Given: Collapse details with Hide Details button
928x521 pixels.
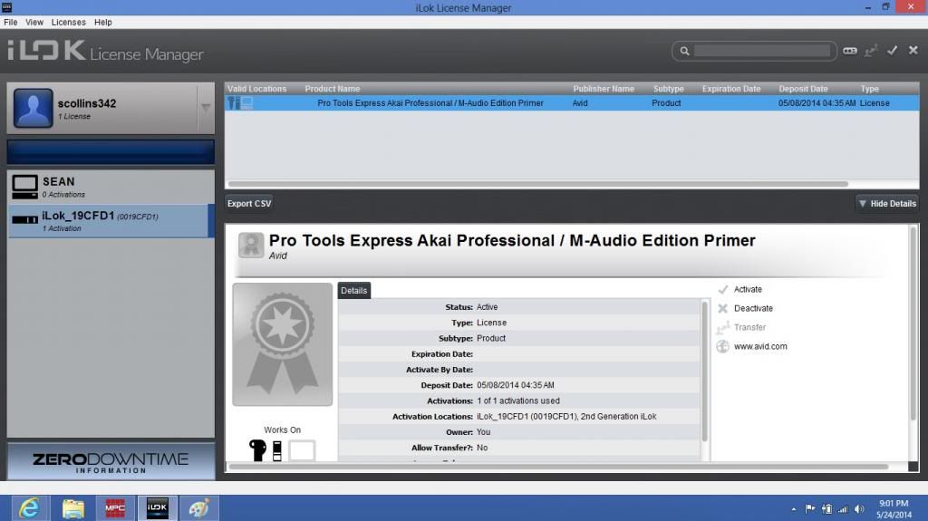Looking at the screenshot, I should coord(886,204).
